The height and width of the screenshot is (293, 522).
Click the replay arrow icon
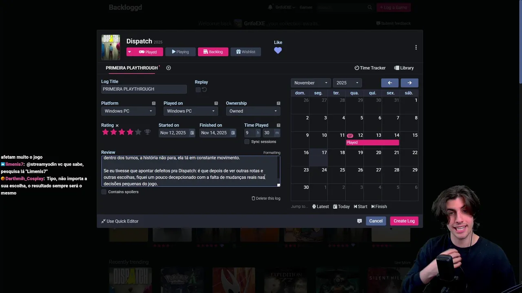point(204,90)
